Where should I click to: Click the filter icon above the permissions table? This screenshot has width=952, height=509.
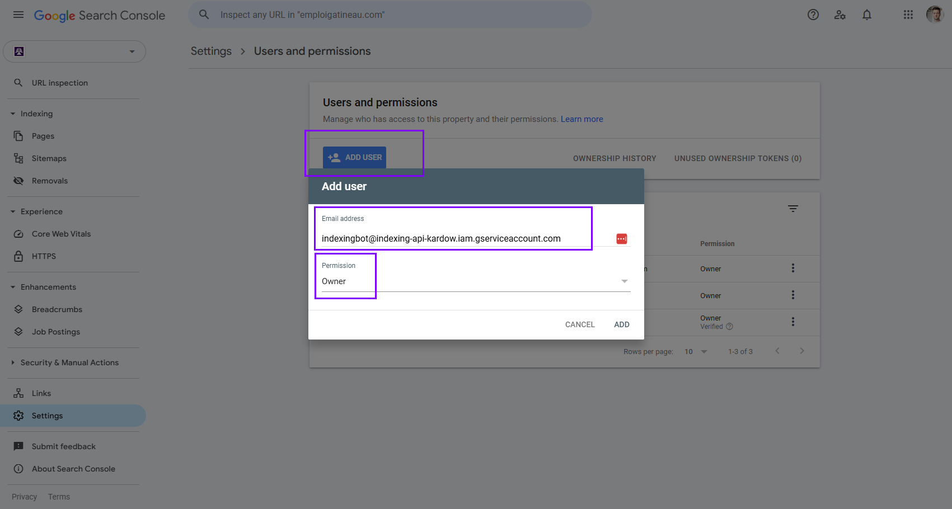tap(793, 208)
